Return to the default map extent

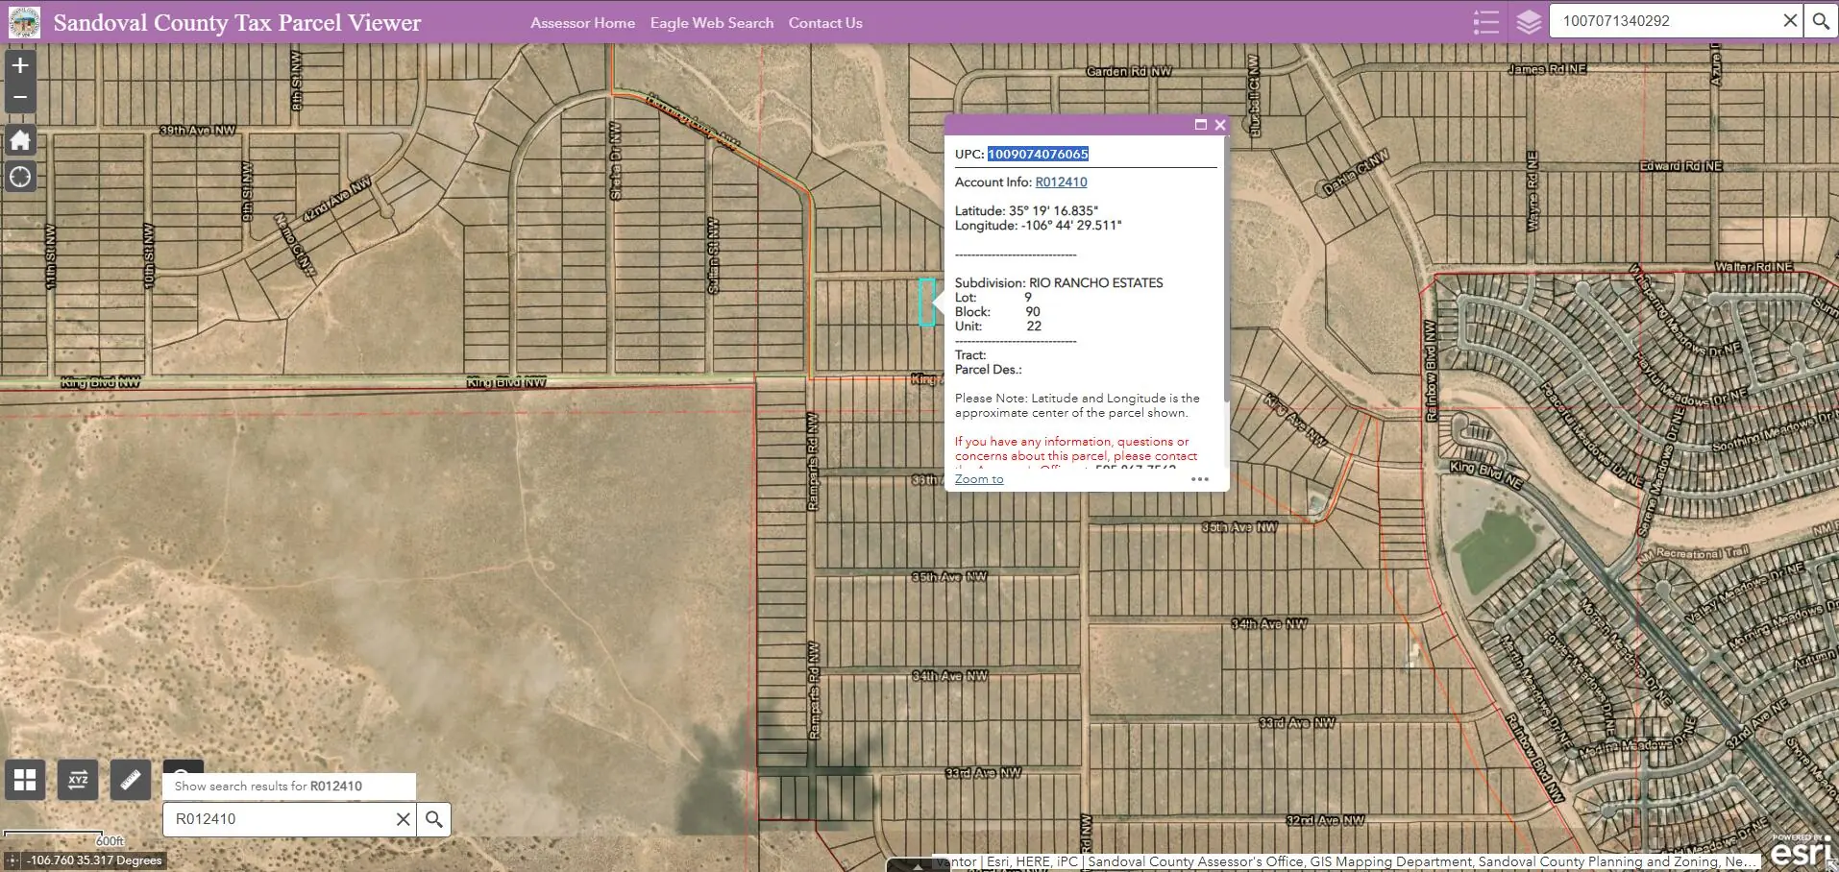point(20,140)
